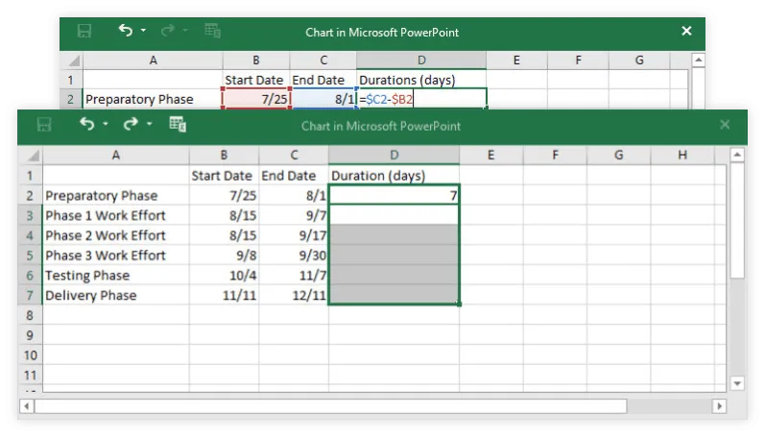Click Edit Data in Excel icon, back window
The width and height of the screenshot is (765, 437).
tap(213, 32)
